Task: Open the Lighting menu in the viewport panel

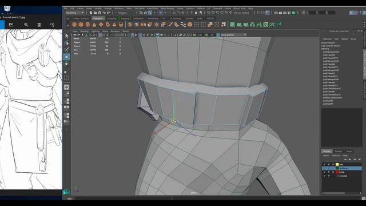Action: (x=96, y=31)
